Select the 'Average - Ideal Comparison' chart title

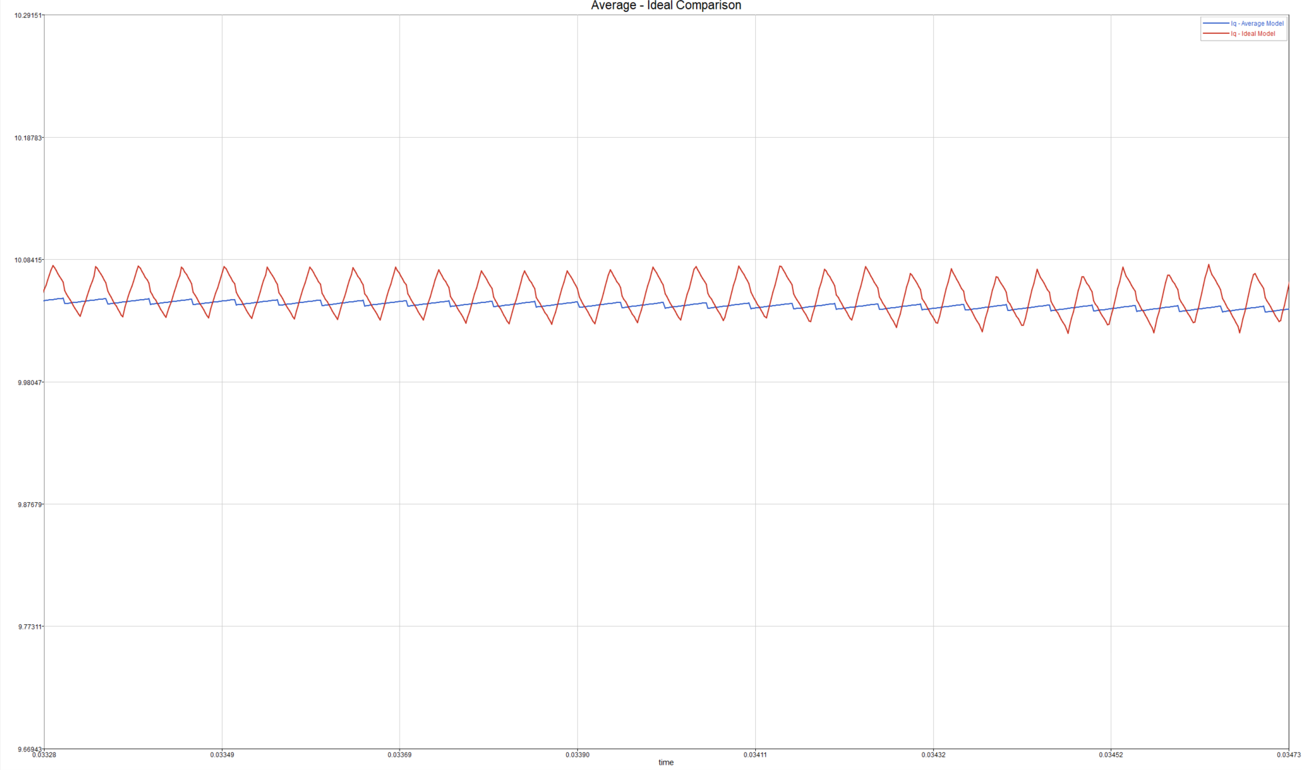click(665, 6)
